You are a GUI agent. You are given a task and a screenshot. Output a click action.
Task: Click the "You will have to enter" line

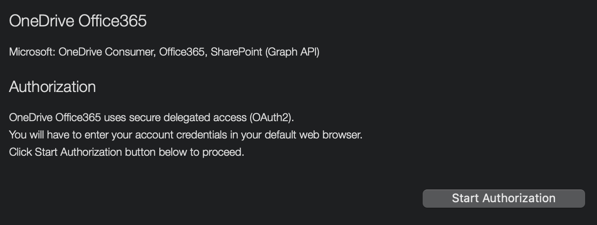tap(186, 135)
